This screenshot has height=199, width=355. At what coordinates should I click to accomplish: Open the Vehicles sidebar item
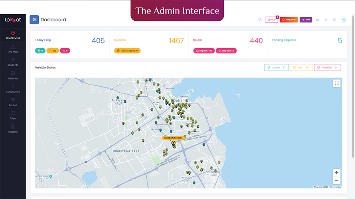point(13,75)
